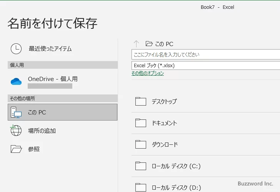Click the folder icon next to ドキュメント

click(141, 123)
